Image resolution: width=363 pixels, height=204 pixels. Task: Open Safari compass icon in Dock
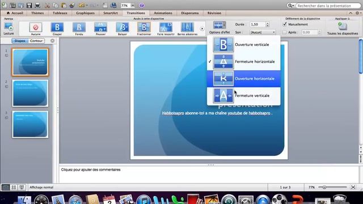[x=75, y=200]
